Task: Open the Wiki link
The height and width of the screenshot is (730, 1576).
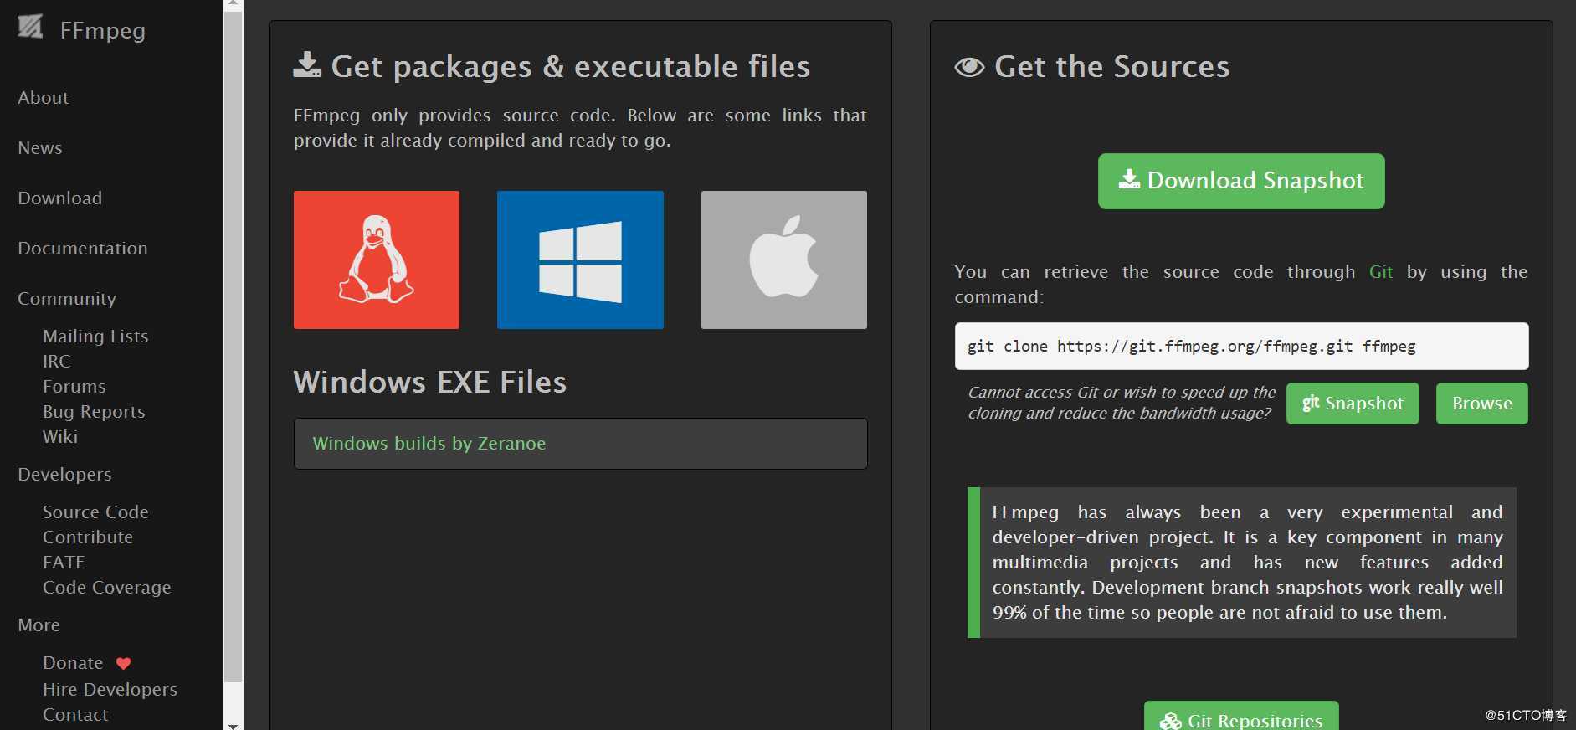Action: point(60,436)
